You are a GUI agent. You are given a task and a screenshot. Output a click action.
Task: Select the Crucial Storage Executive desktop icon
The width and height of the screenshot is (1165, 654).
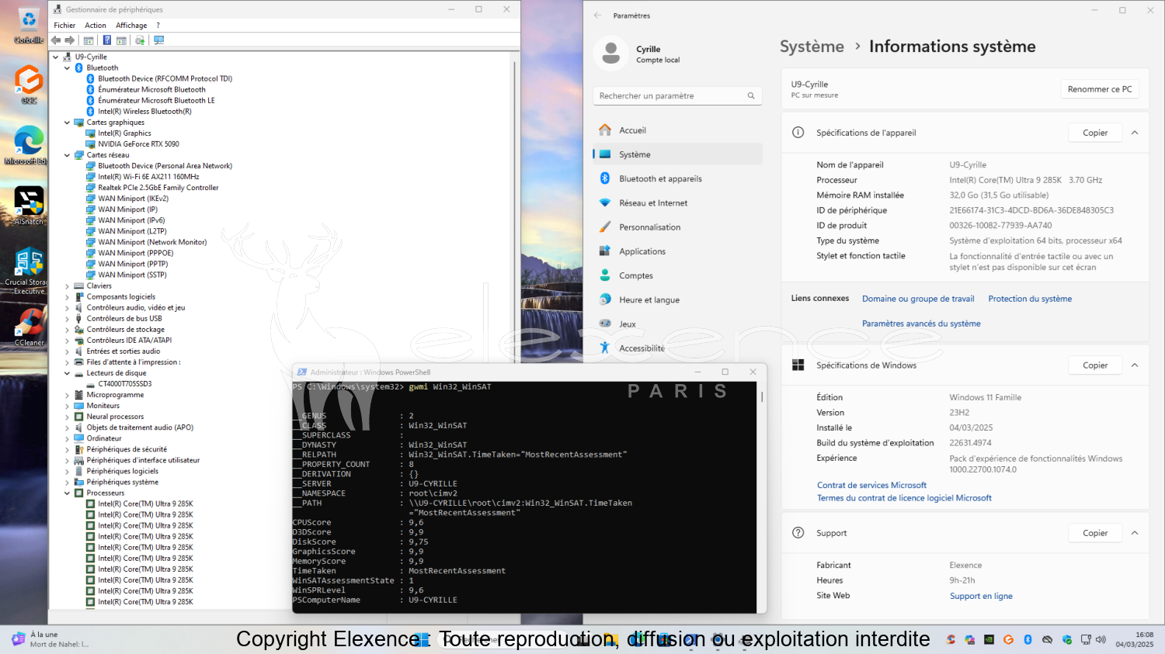tap(29, 271)
